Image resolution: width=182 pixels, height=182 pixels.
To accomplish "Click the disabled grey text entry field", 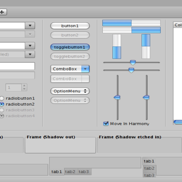I will pos(17,75).
